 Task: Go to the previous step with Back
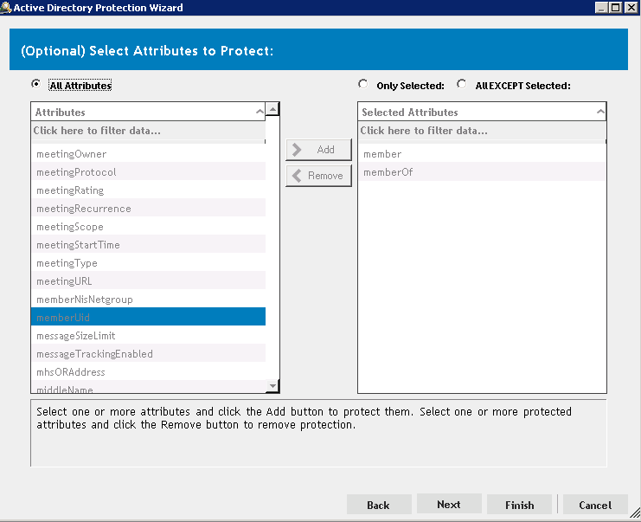378,505
